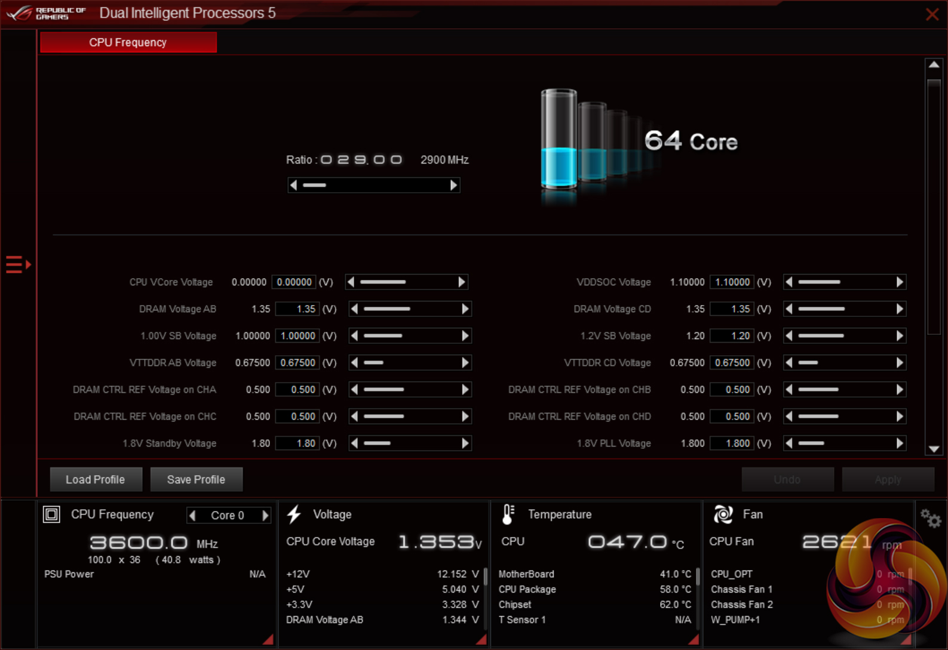Click the 'Chassis Fan 1' row
The height and width of the screenshot is (650, 948).
click(807, 589)
